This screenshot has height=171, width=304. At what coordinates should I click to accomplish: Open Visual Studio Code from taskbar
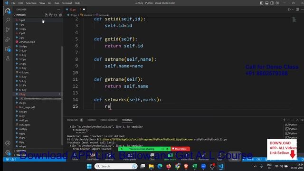221,166
